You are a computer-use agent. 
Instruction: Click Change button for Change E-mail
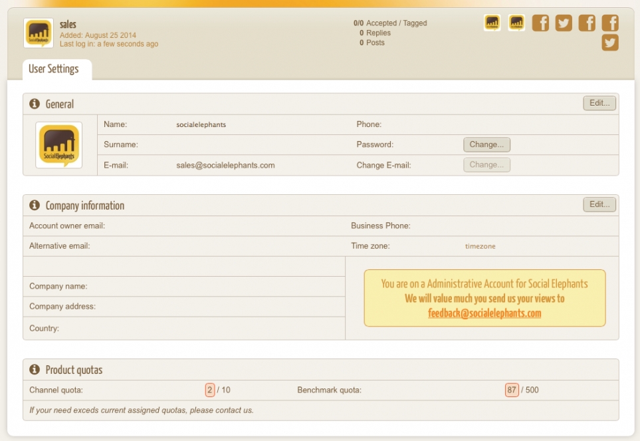486,165
